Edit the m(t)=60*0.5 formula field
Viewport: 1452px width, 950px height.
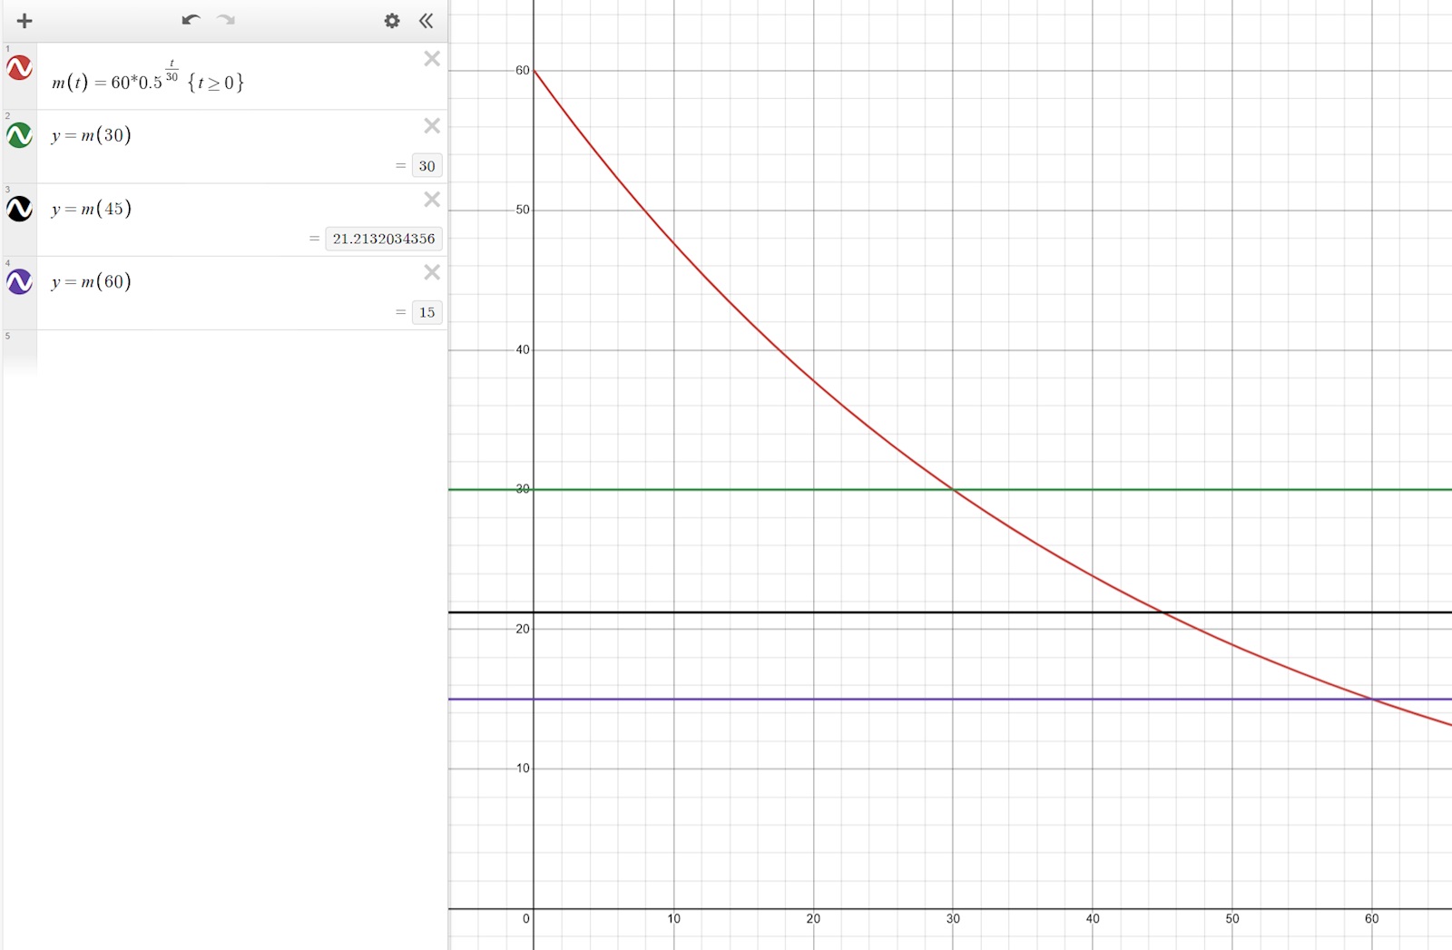point(147,82)
